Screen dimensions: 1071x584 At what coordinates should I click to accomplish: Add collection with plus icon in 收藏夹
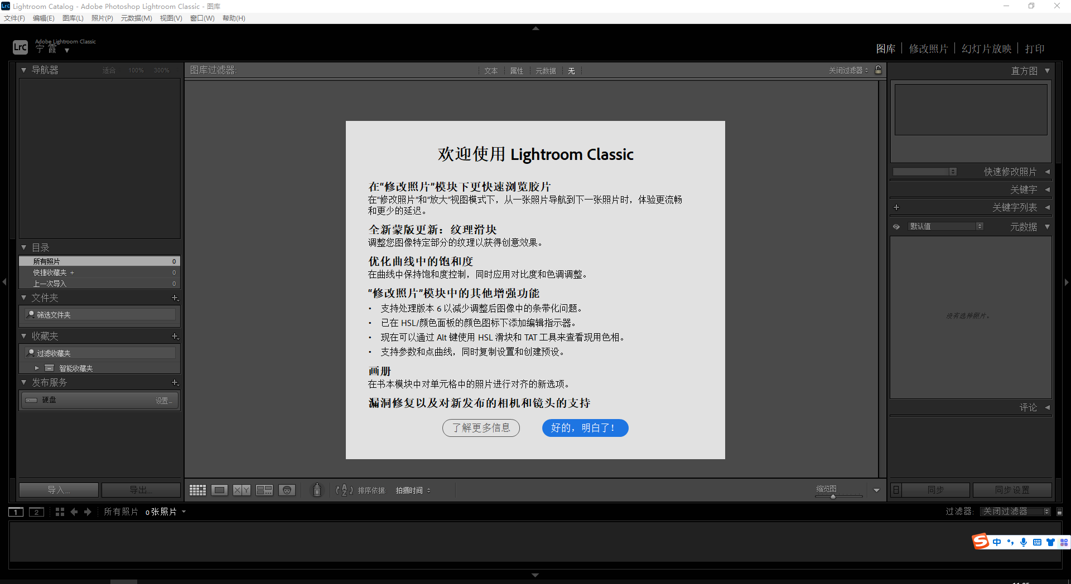175,337
